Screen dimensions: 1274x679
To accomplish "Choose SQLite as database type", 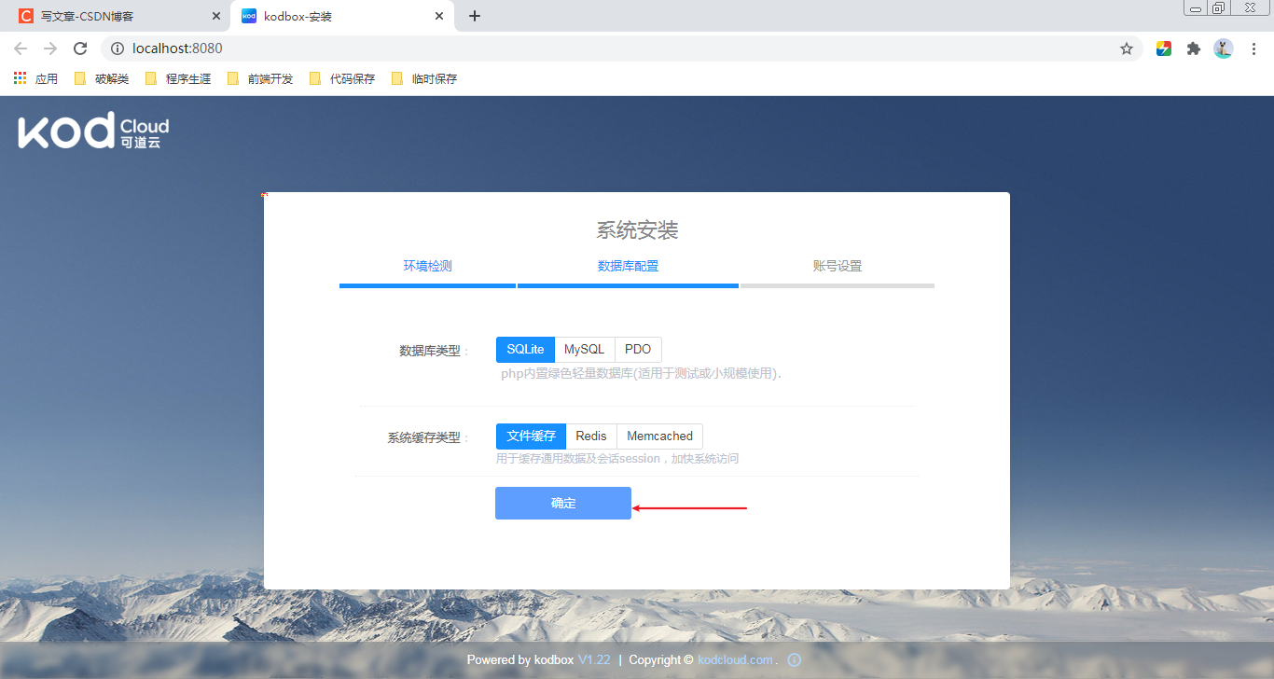I will 525,350.
